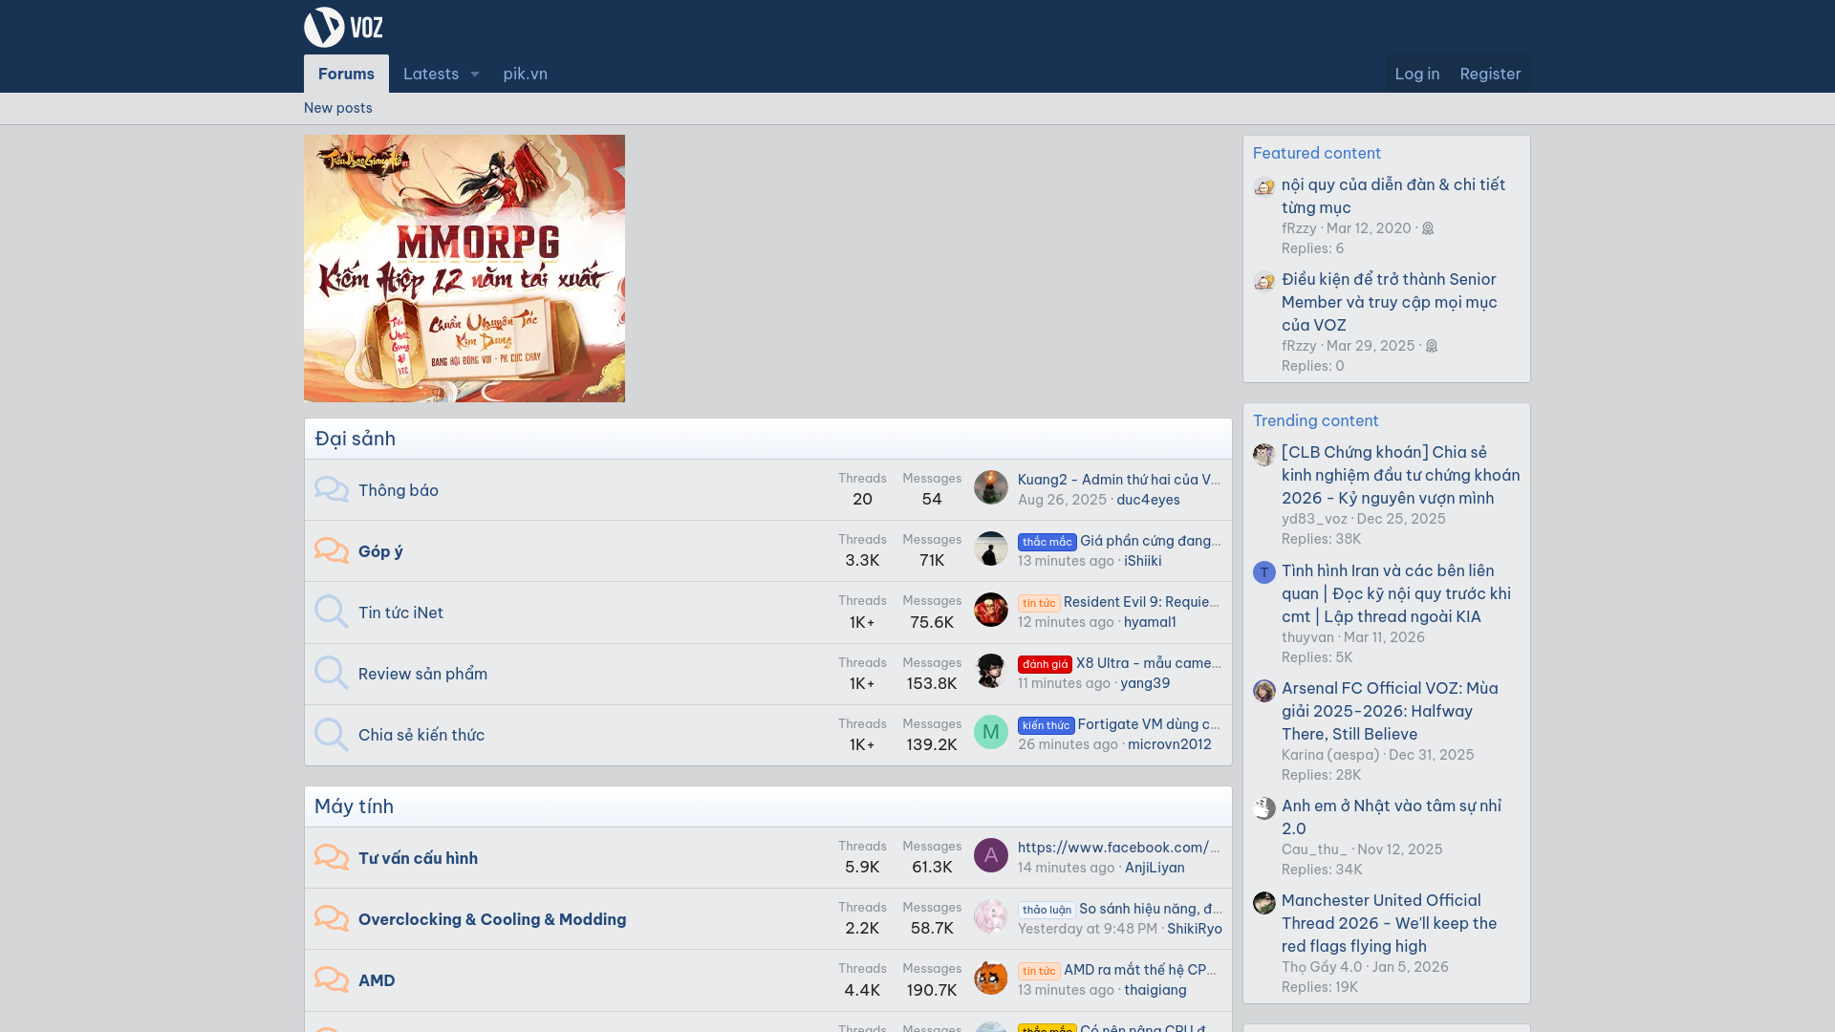This screenshot has width=1835, height=1032.
Task: Open 'nội quy của diễn đàn' featured thread
Action: coord(1393,196)
